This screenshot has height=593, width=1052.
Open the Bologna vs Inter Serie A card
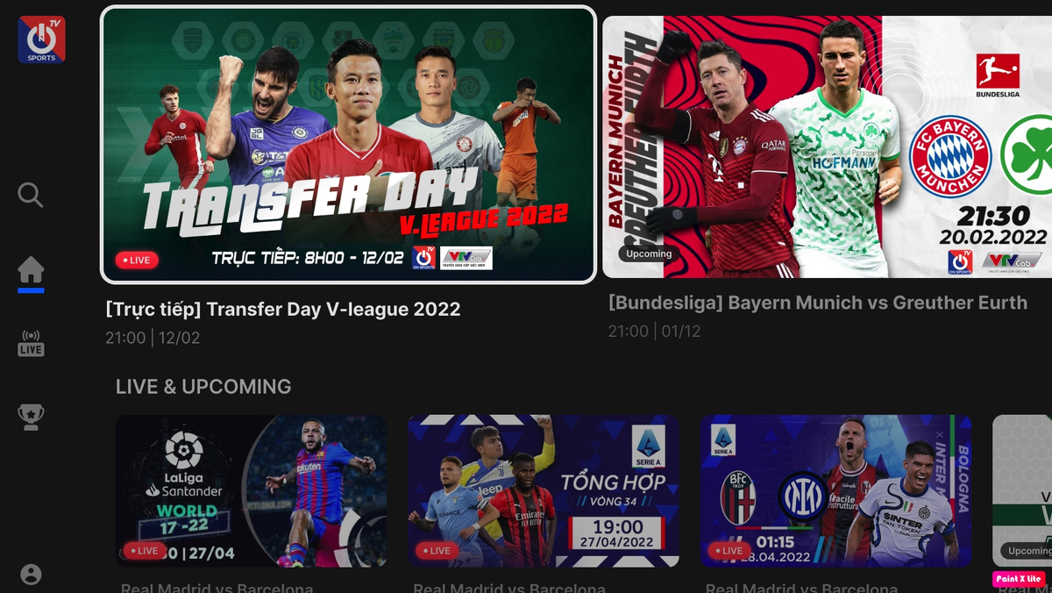(835, 491)
